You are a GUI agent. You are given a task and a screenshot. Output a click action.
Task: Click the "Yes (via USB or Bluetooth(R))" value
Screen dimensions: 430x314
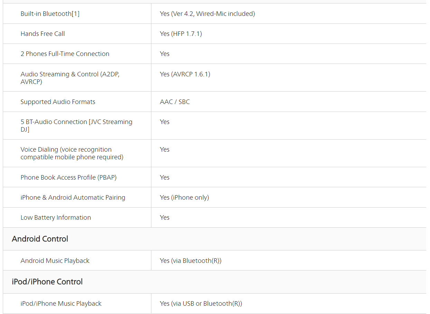point(201,304)
